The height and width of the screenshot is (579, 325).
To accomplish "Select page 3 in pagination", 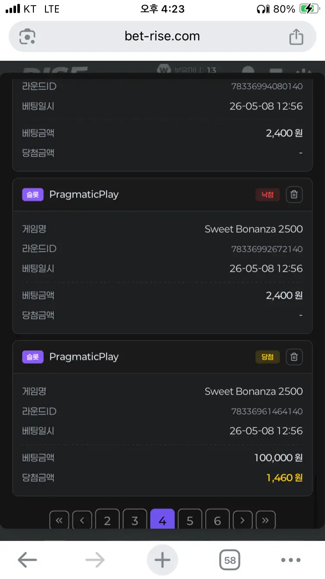I will [135, 520].
